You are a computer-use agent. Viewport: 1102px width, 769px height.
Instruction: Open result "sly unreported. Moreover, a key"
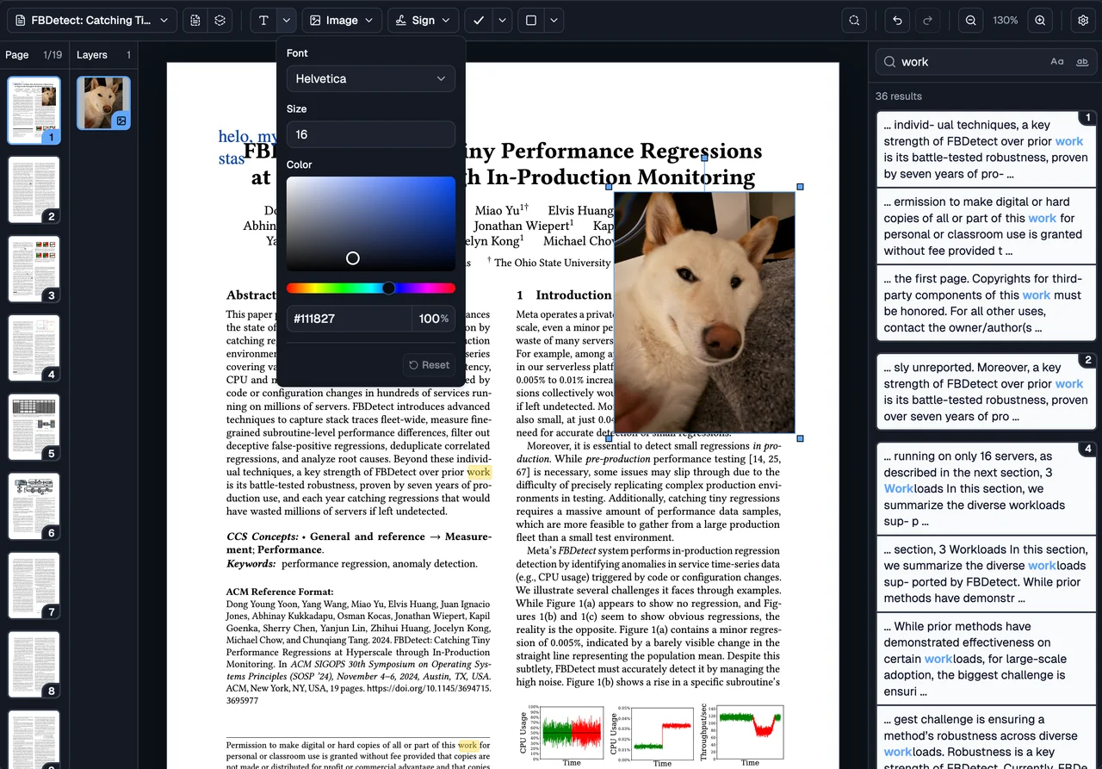pos(986,393)
